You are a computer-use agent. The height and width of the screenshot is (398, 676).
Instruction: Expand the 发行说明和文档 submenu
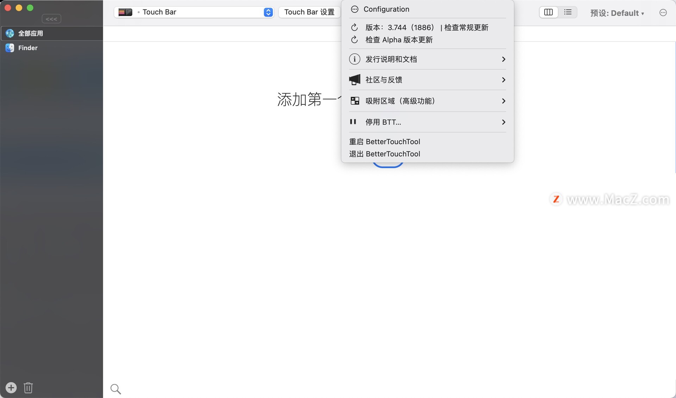pyautogui.click(x=427, y=59)
